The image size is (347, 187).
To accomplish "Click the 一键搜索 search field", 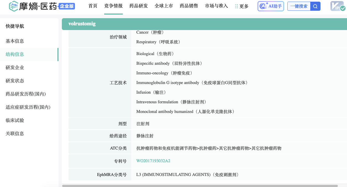I will tap(299, 6).
